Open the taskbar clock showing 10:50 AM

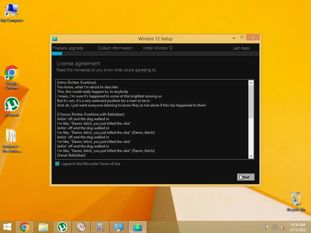pyautogui.click(x=298, y=227)
